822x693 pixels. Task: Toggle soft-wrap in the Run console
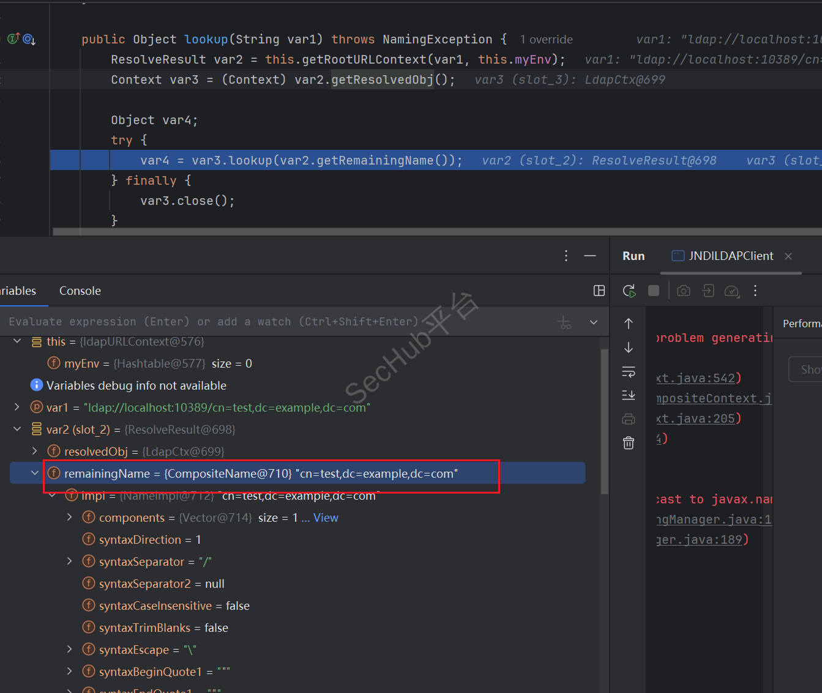click(629, 371)
